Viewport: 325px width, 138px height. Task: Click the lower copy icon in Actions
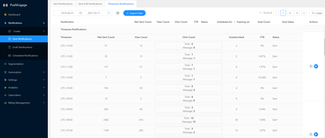[311, 134]
